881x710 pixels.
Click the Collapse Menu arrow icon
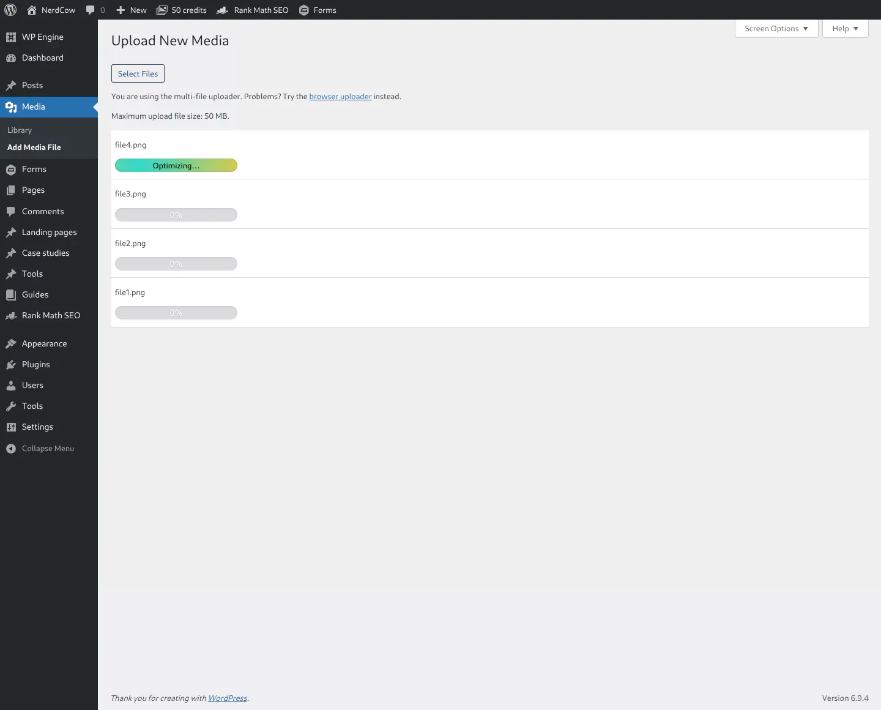[11, 449]
